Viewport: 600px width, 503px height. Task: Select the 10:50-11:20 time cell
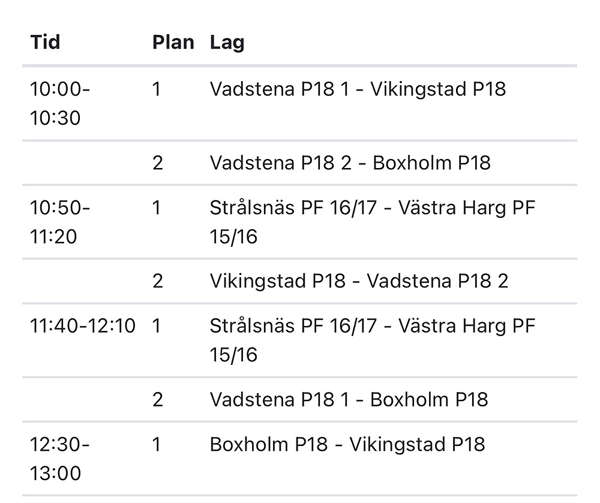(x=60, y=222)
